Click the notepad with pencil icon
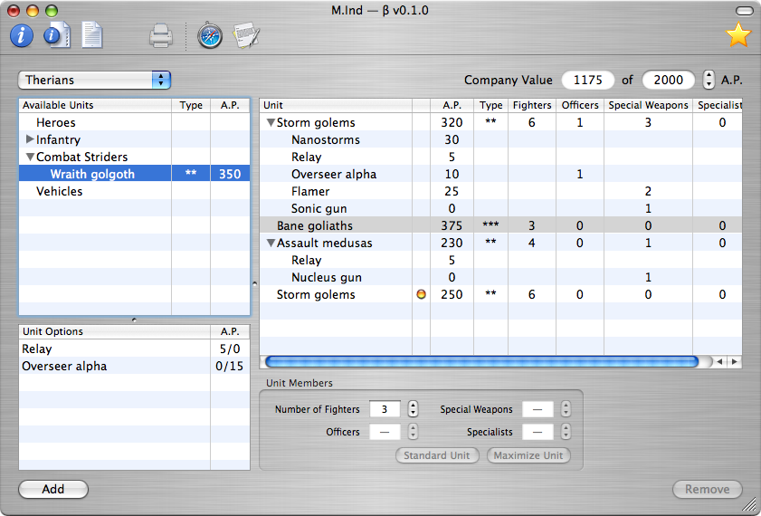The image size is (761, 516). pyautogui.click(x=246, y=36)
